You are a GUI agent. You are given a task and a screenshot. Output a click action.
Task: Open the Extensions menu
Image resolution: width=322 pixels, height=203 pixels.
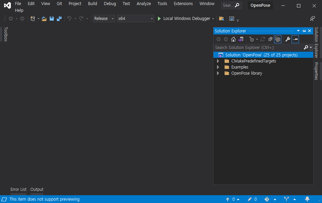[183, 4]
